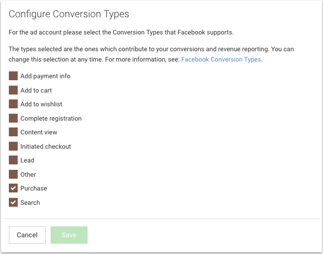Screen dimensions: 323x254
Task: Check the Add to wishlist box
Action: pos(13,104)
